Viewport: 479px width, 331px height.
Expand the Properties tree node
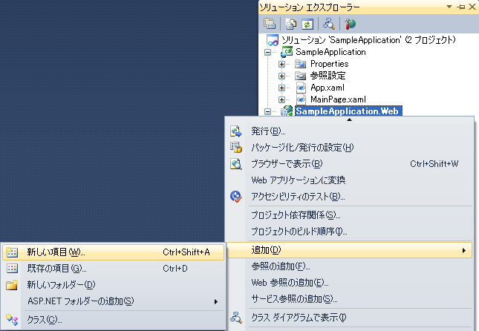point(281,64)
